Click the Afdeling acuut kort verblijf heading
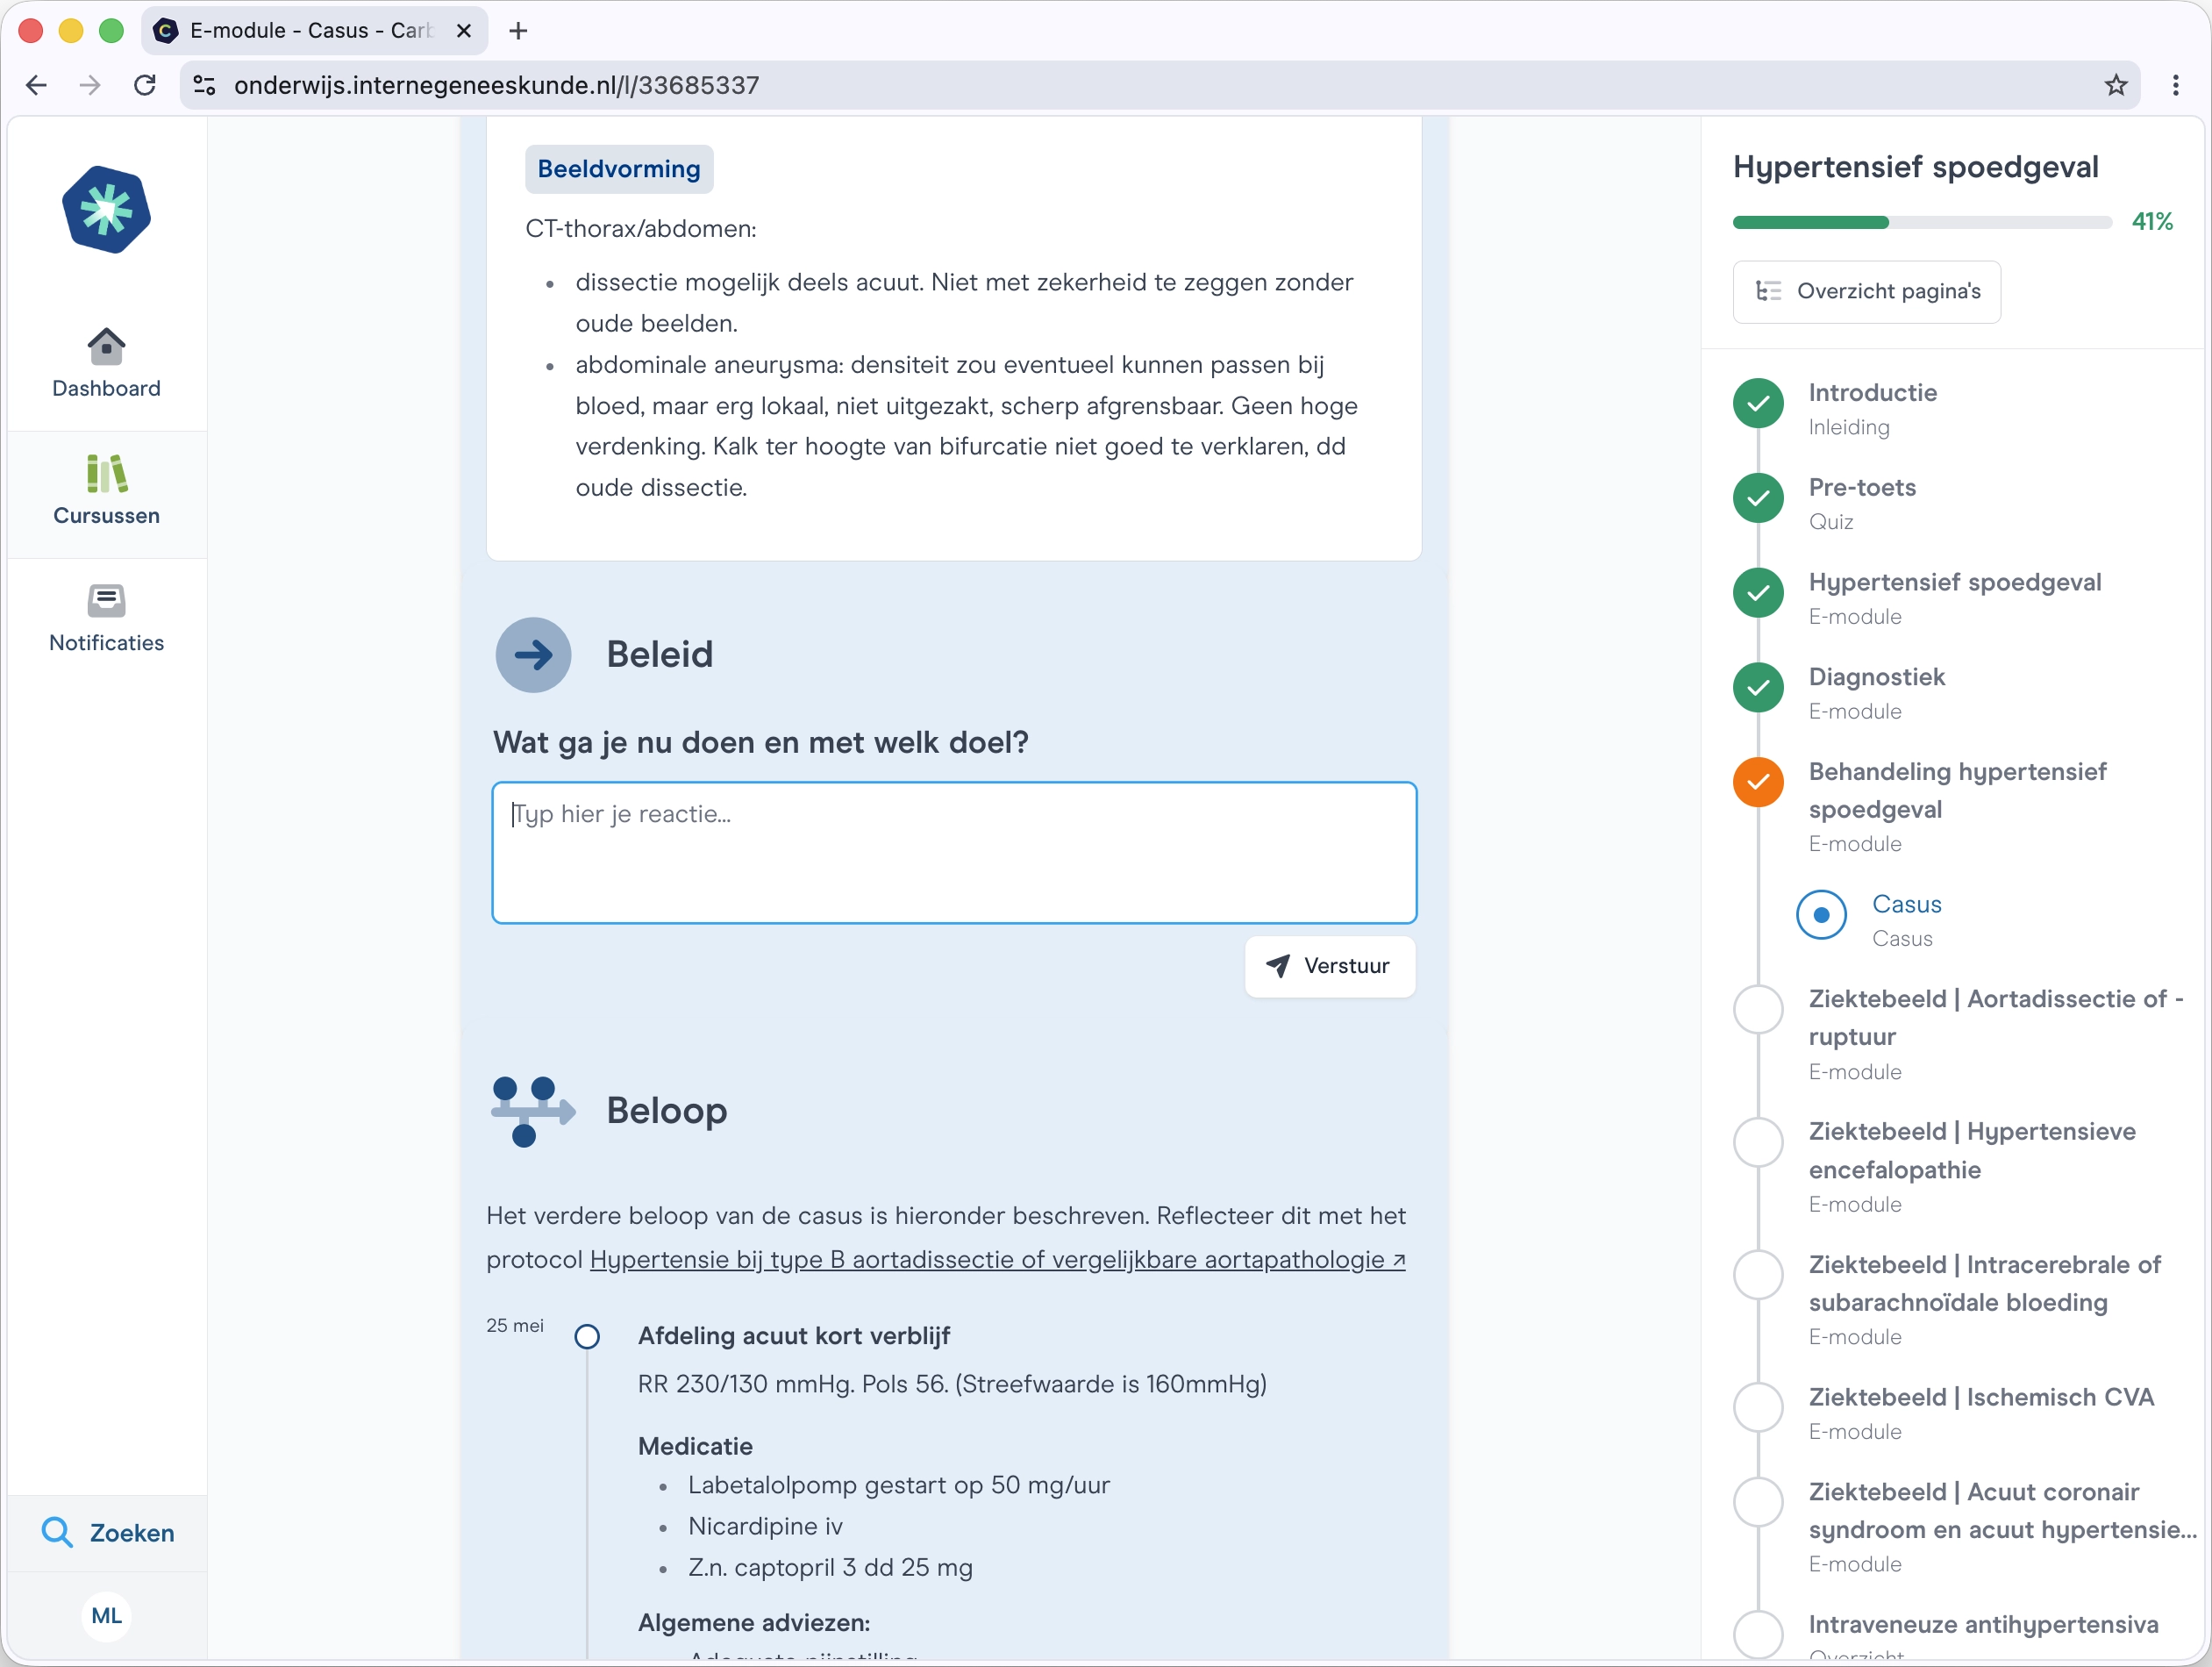The width and height of the screenshot is (2212, 1667). tap(794, 1336)
